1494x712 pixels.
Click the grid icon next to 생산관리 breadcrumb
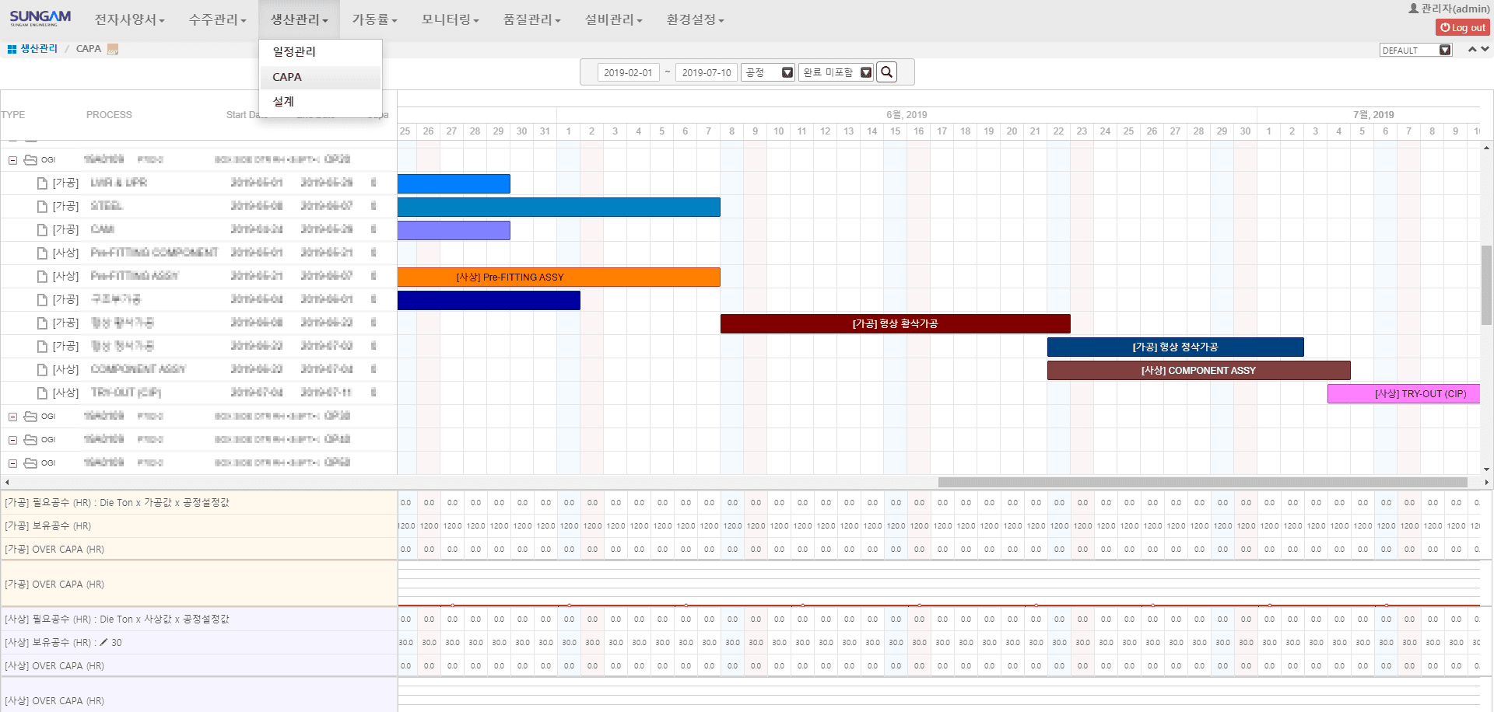pyautogui.click(x=11, y=48)
